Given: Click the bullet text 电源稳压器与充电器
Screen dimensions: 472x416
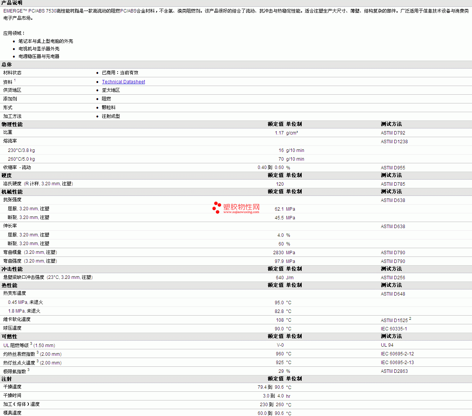Looking at the screenshot, I should coord(39,56).
